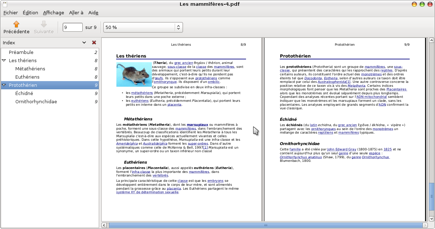Collapse the Protothérien tree node

point(4,85)
